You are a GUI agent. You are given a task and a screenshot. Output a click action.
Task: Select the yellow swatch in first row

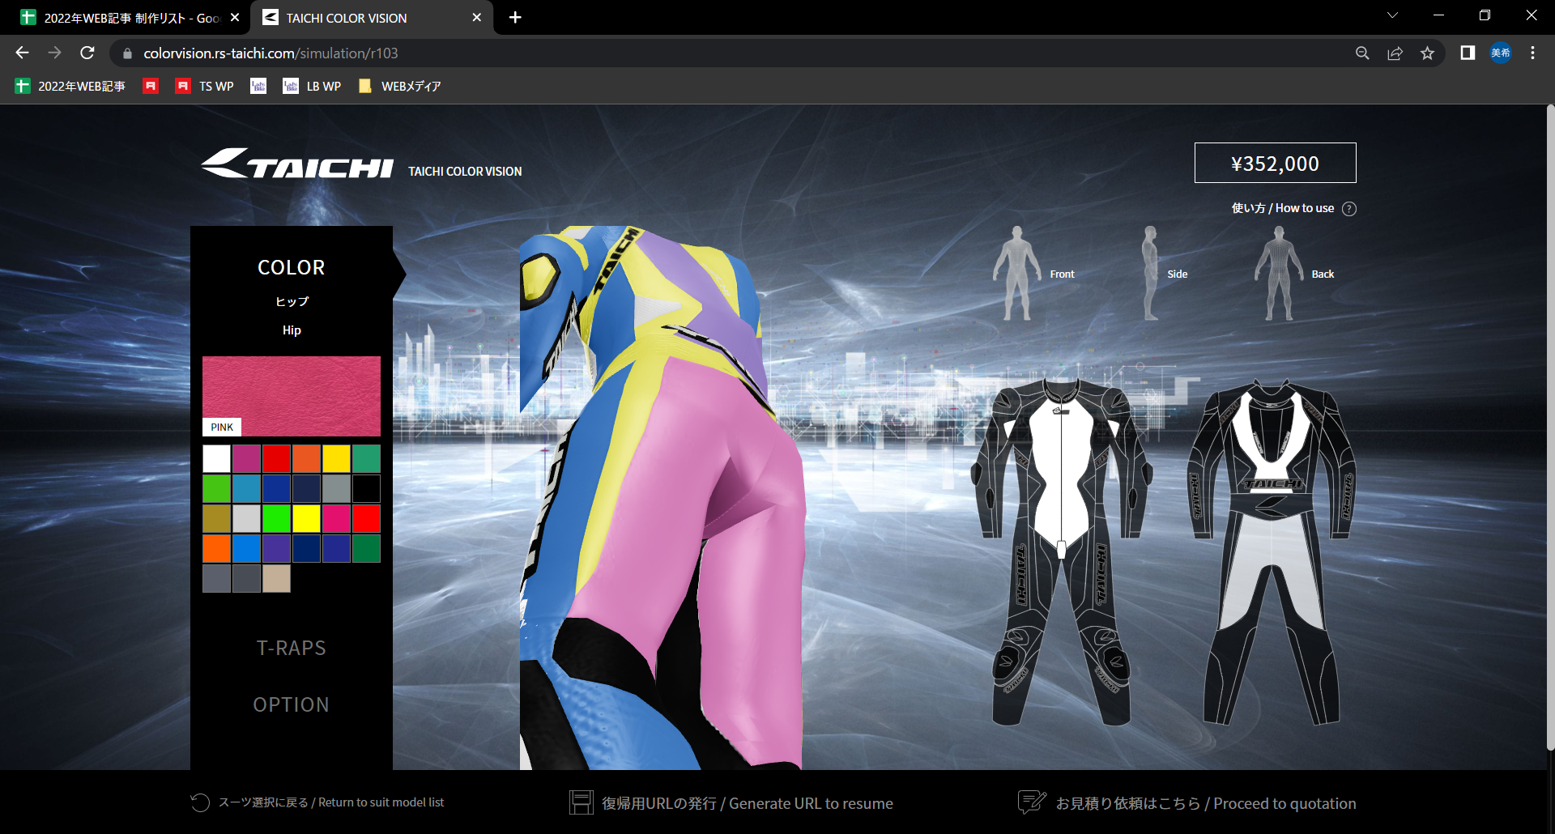pos(336,458)
